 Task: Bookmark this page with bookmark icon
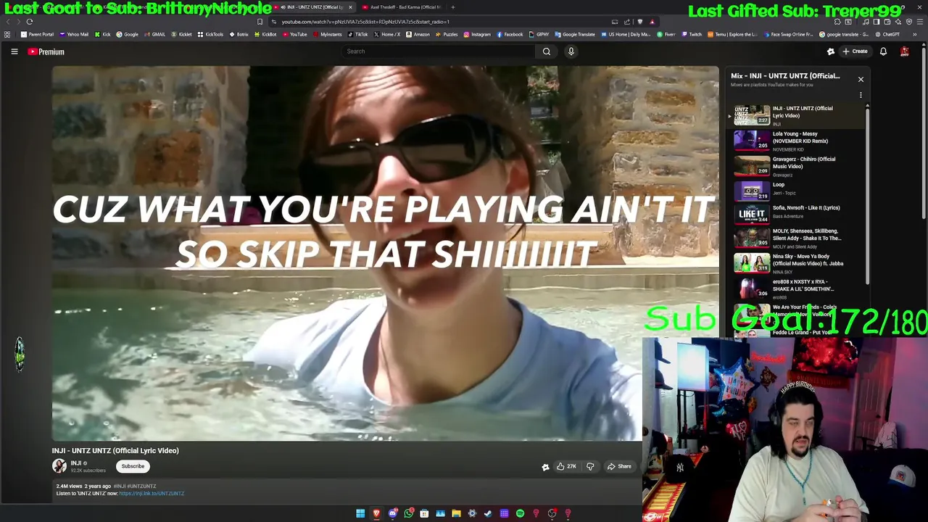[x=260, y=21]
